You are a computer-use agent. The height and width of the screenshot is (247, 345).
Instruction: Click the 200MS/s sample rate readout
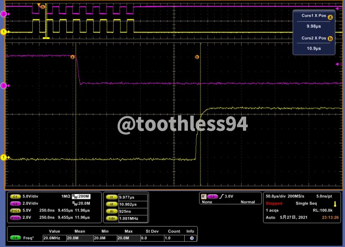coord(296,196)
